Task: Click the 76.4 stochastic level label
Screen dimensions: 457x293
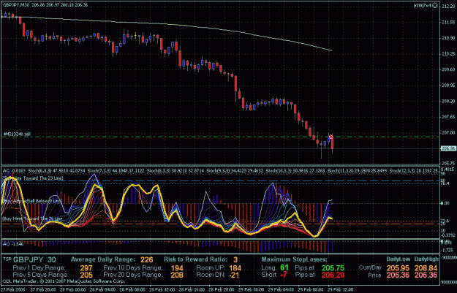Action: (445, 183)
